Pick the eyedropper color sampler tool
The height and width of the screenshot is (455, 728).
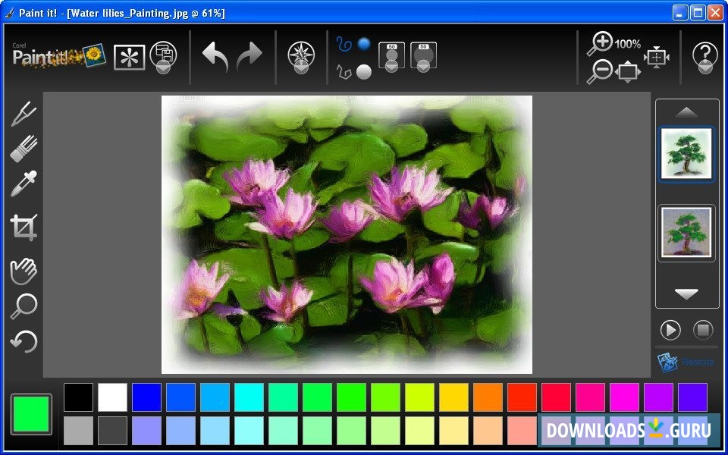[x=24, y=183]
